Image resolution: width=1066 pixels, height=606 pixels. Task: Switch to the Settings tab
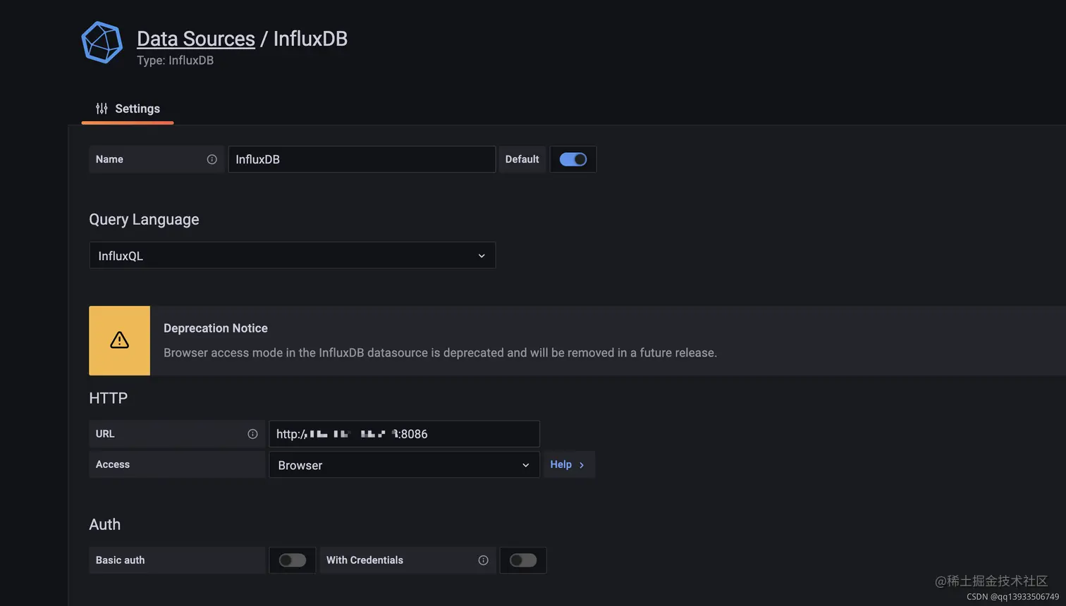[128, 109]
